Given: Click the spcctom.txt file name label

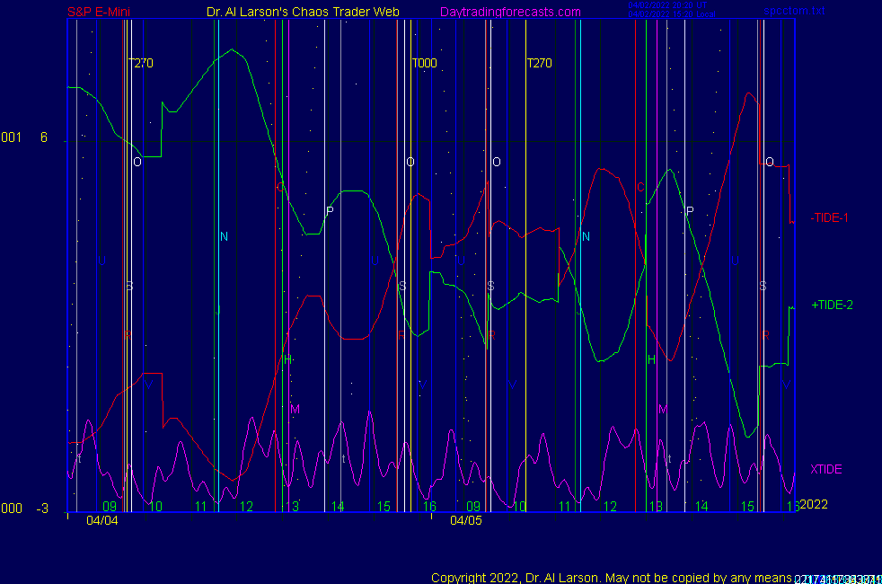Looking at the screenshot, I should [793, 12].
